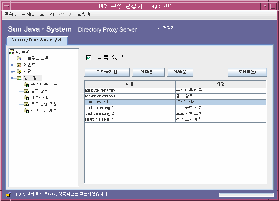
Task: Expand the 작업 tree node handle
Action: click(x=12, y=72)
